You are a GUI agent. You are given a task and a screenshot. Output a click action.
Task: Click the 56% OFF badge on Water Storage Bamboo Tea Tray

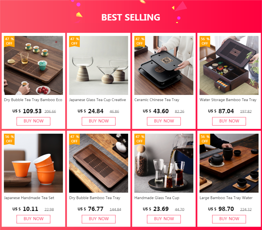click(x=205, y=41)
